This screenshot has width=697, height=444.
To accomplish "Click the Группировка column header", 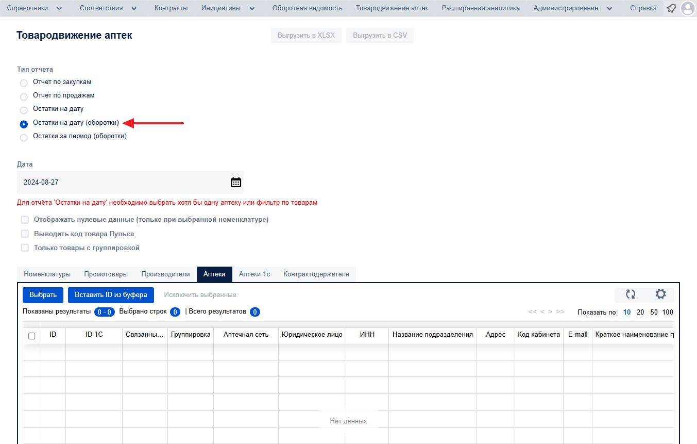I will 191,335.
